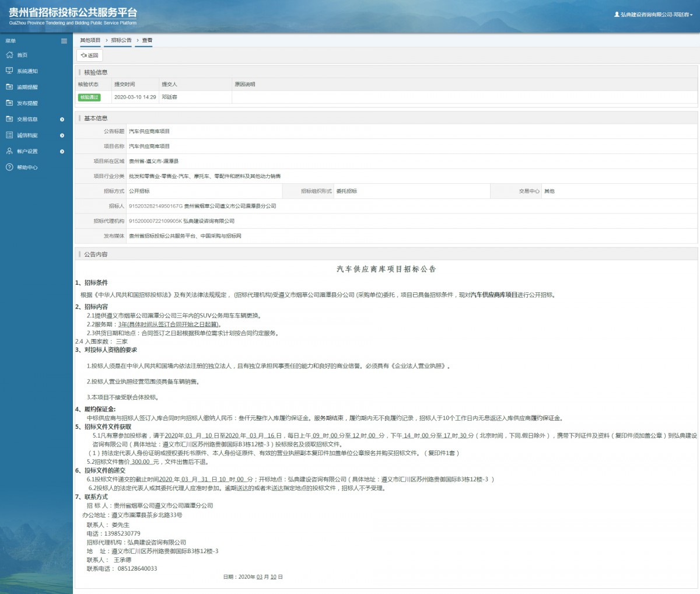Expand the 诚信档案 submenu arrow
Viewport: 700px width, 594px height.
click(x=62, y=135)
